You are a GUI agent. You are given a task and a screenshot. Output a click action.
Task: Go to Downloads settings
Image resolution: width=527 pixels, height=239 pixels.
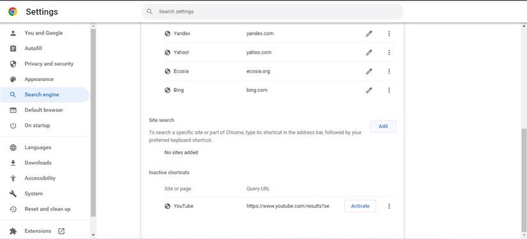[45, 163]
